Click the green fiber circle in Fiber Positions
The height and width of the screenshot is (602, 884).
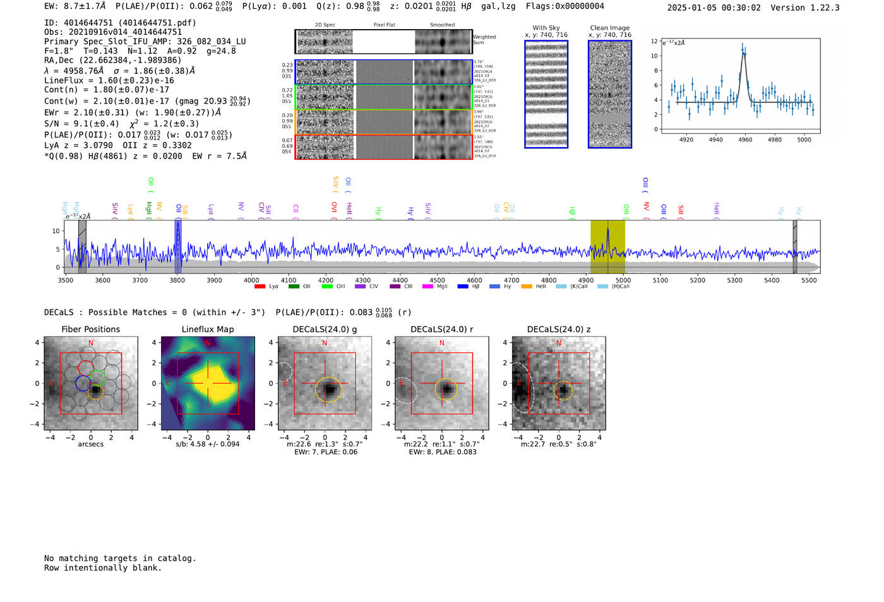97,379
